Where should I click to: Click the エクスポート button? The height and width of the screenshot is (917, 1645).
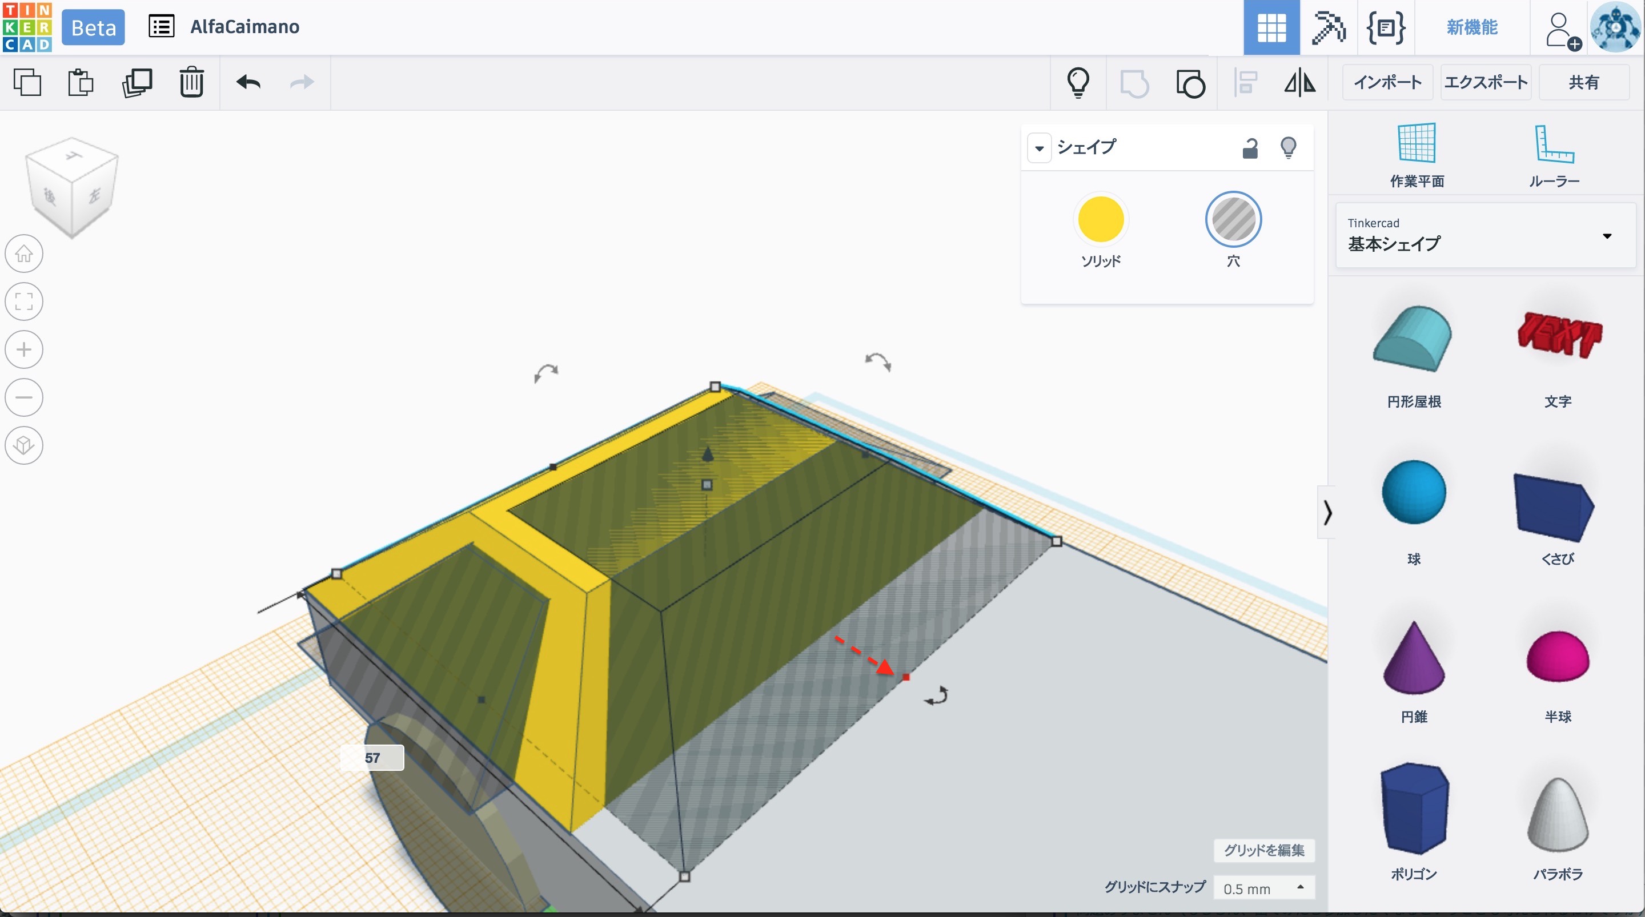pos(1485,82)
